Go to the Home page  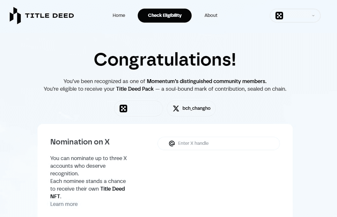[119, 15]
